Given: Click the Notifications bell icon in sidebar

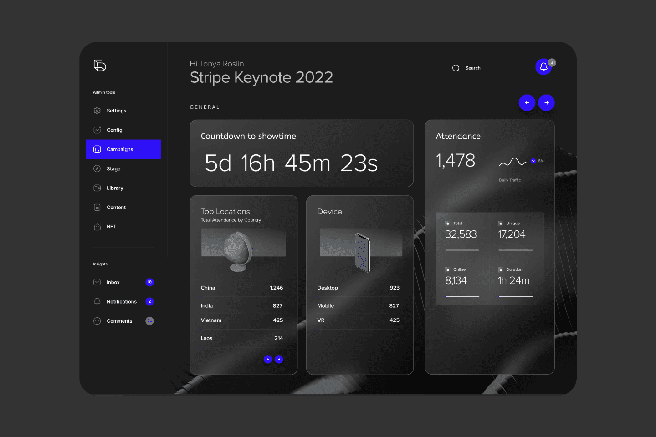Looking at the screenshot, I should click(x=97, y=301).
